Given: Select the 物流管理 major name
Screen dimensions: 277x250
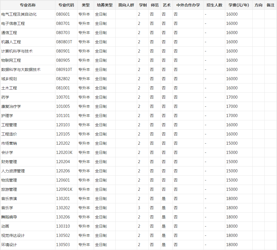Looking at the screenshot, I should (9, 180).
